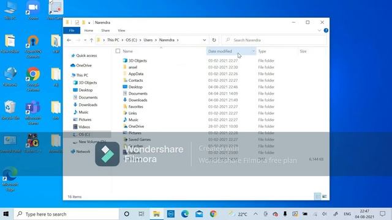The width and height of the screenshot is (392, 220).
Task: Click OS (C:) in the address breadcrumb
Action: tap(131, 40)
